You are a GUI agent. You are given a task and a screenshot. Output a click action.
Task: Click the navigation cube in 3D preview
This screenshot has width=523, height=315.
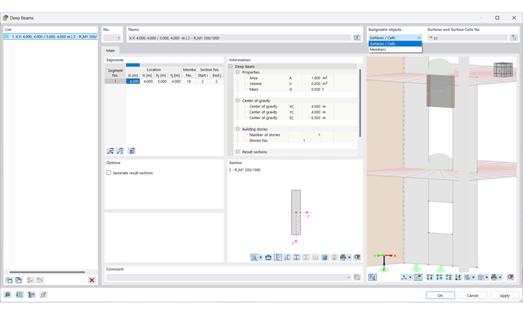(x=503, y=70)
